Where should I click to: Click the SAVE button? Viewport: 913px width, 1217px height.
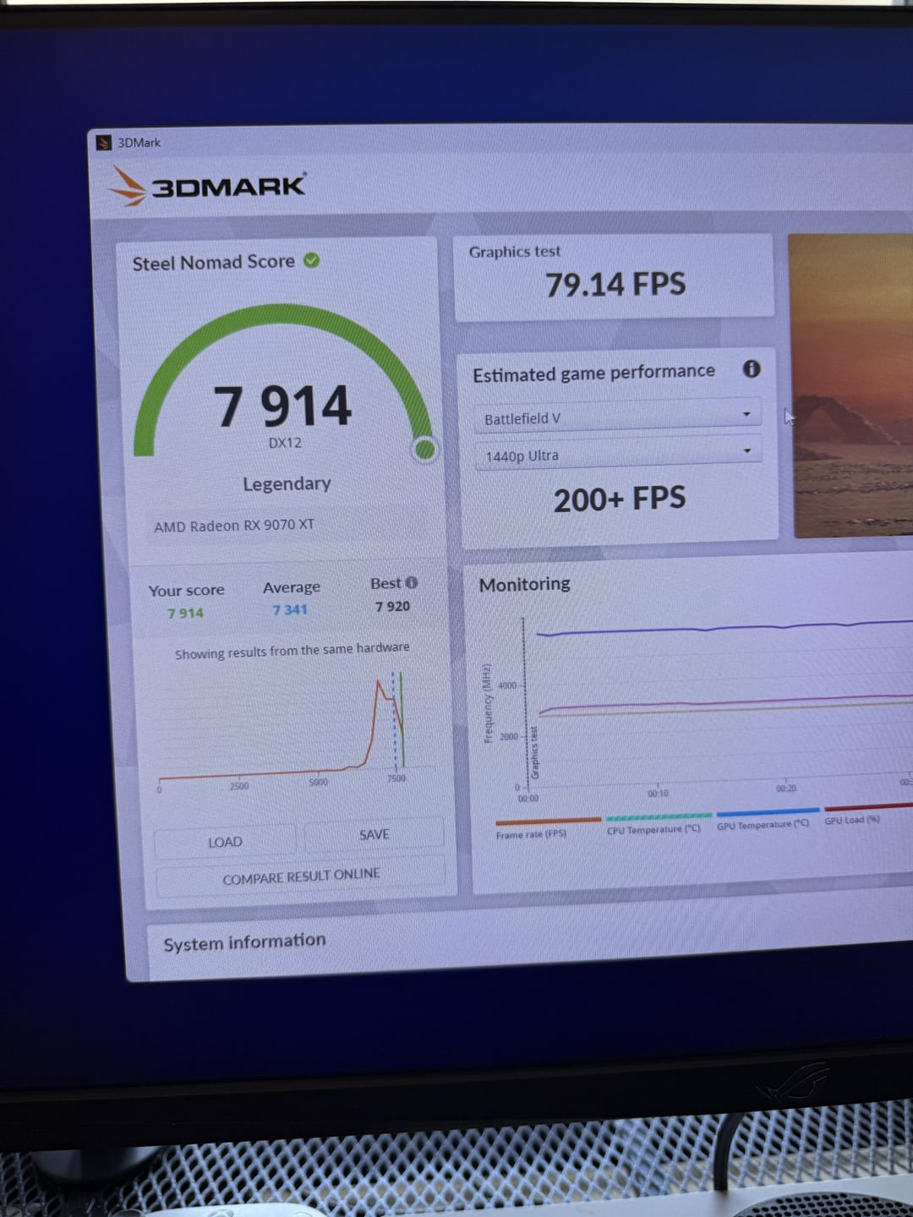(x=374, y=834)
